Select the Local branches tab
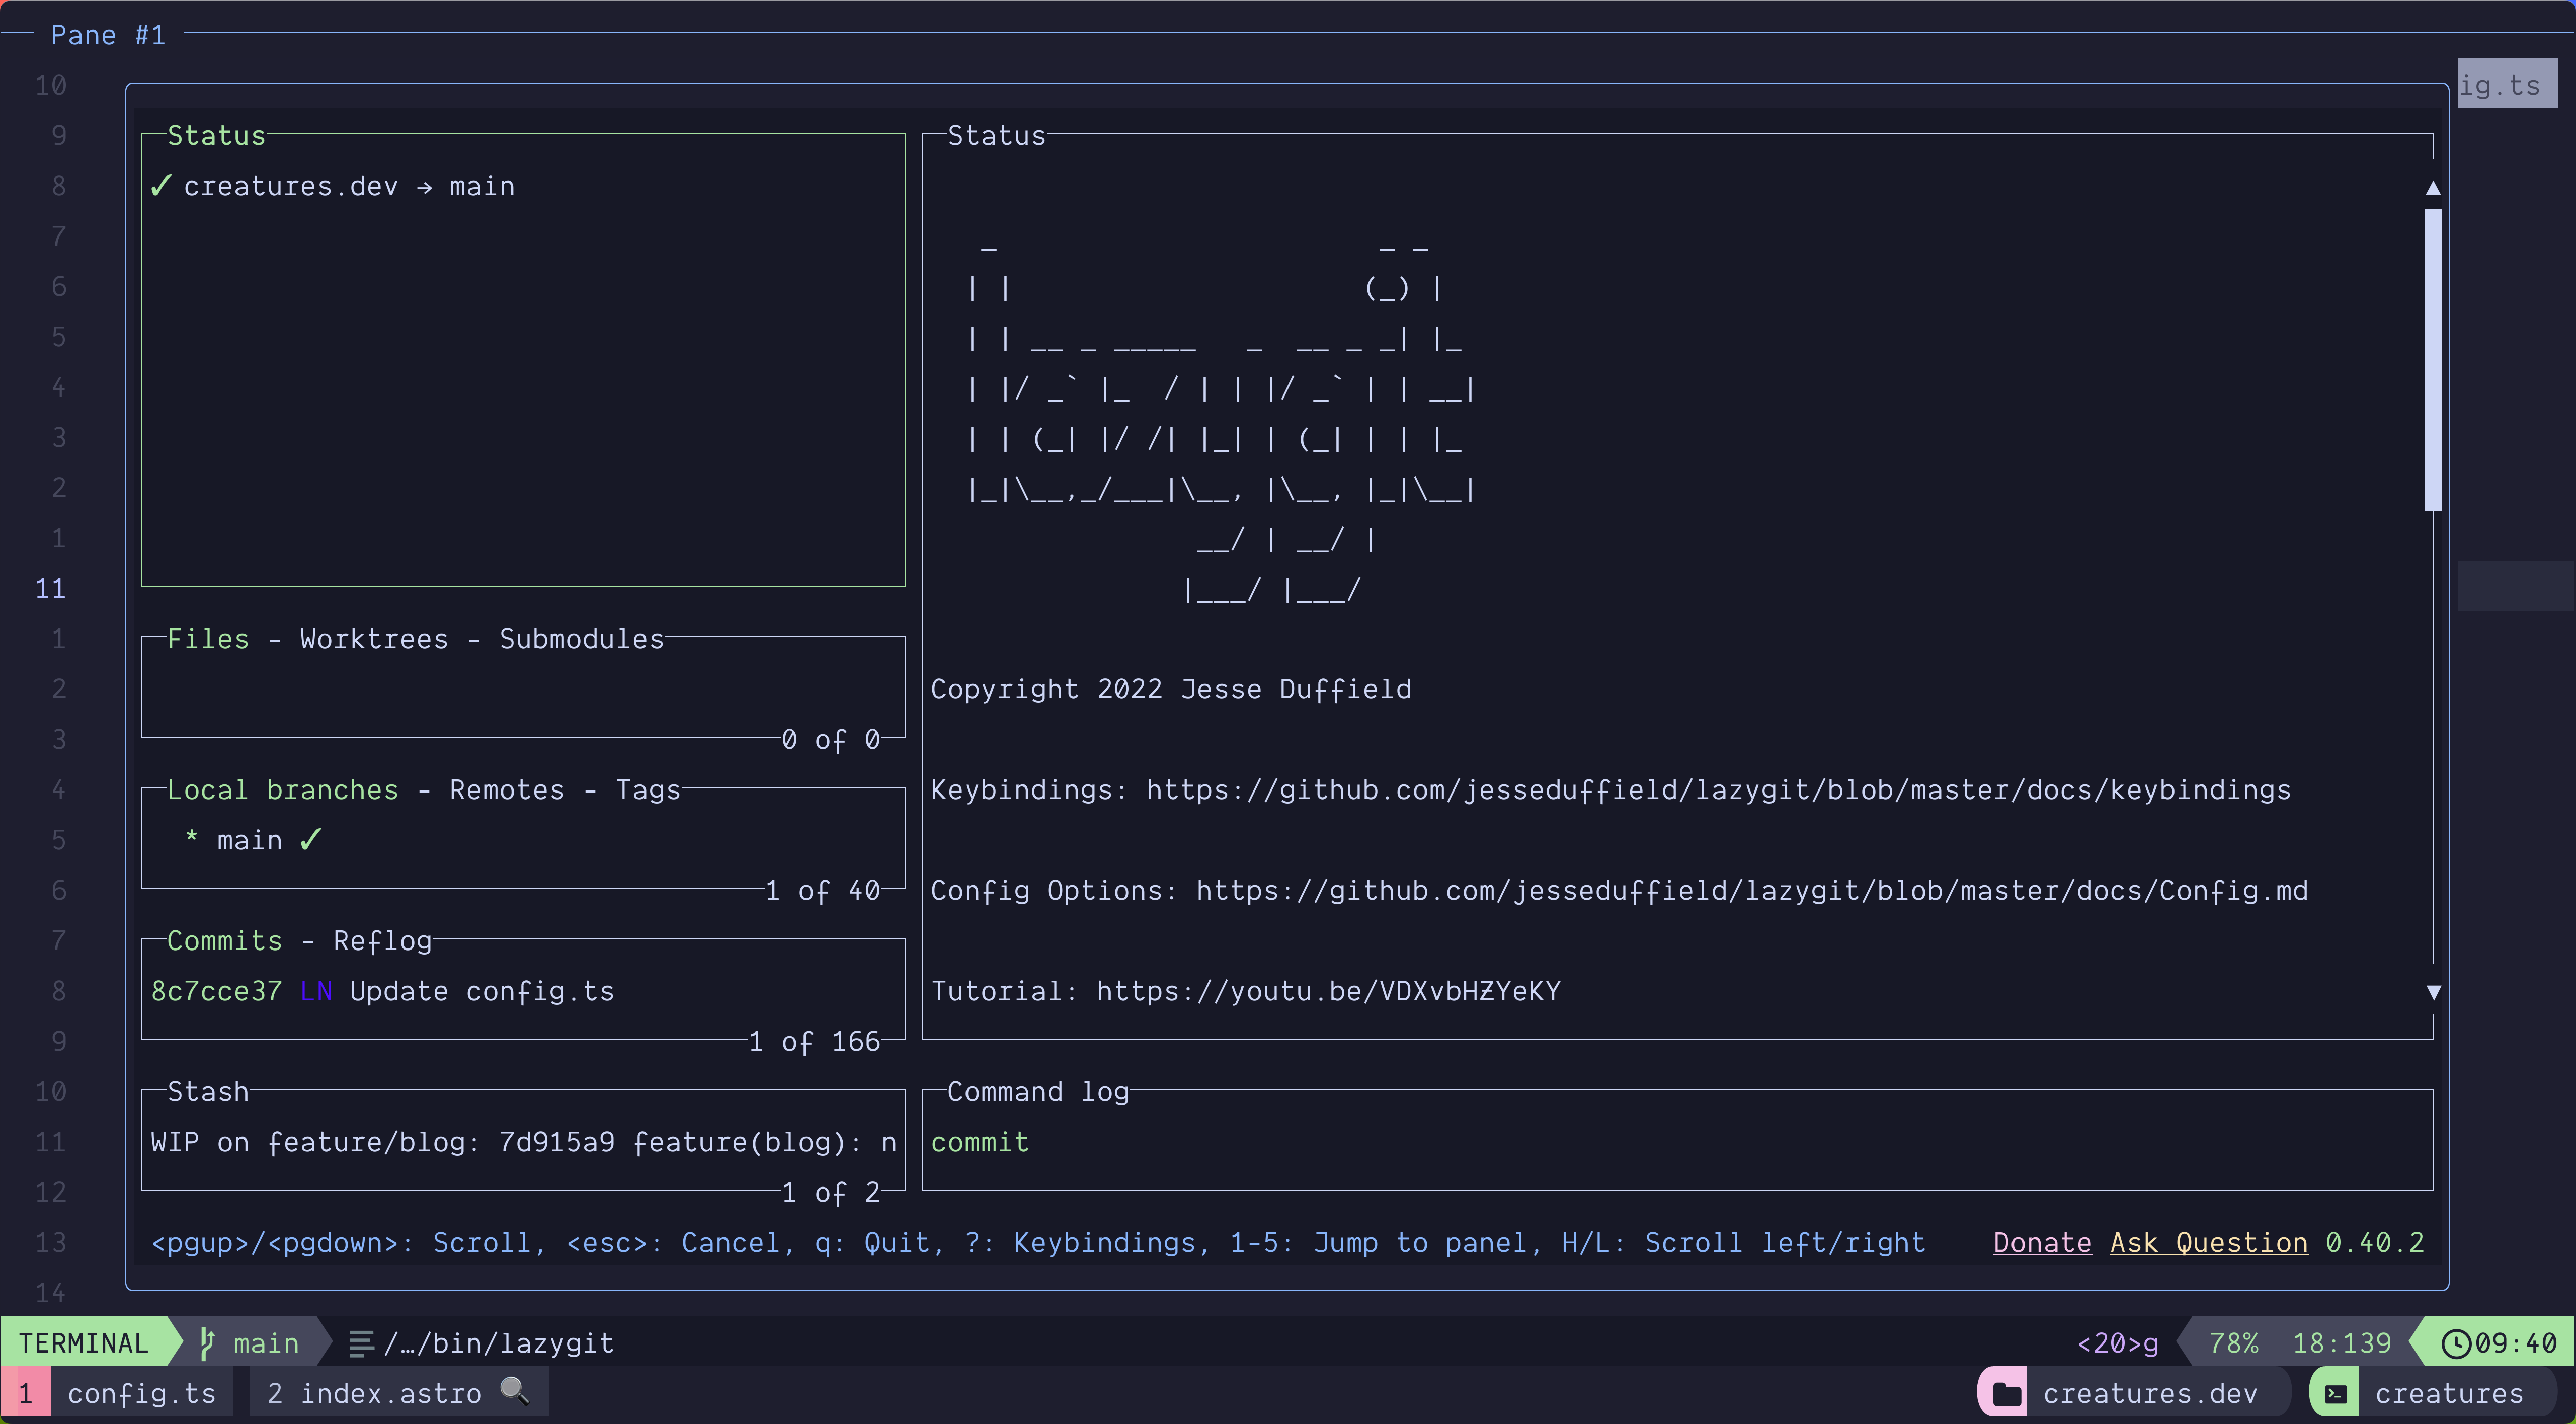 pos(283,790)
